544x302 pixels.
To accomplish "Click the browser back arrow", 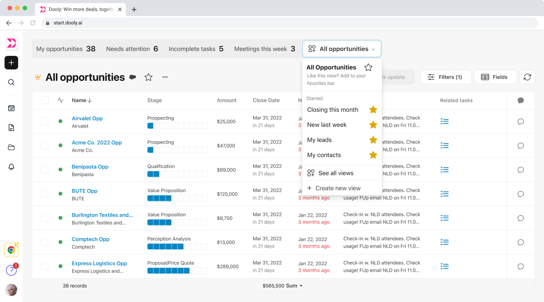I will (9, 23).
